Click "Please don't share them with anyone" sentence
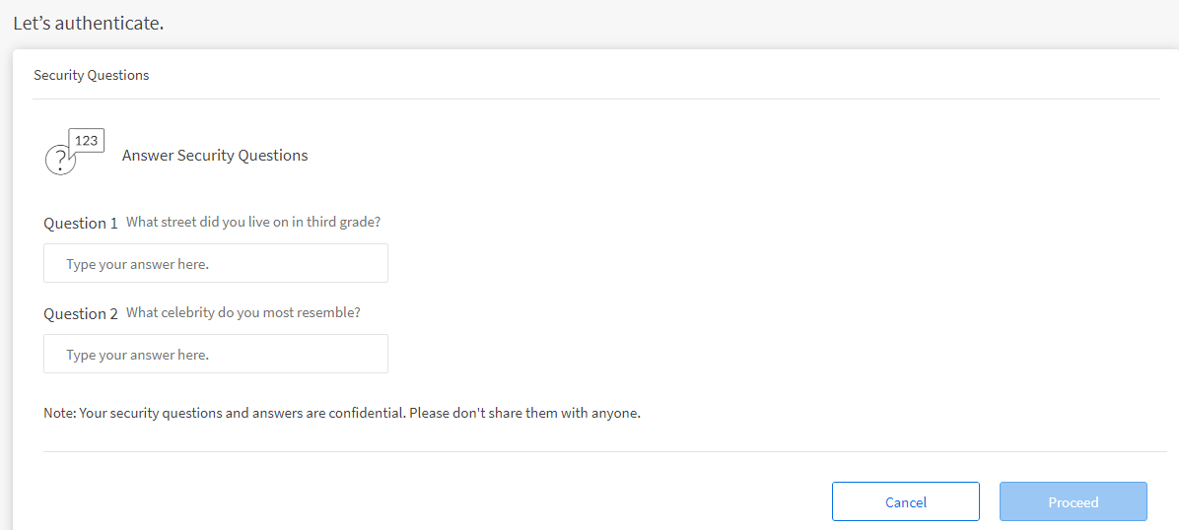 click(x=524, y=414)
